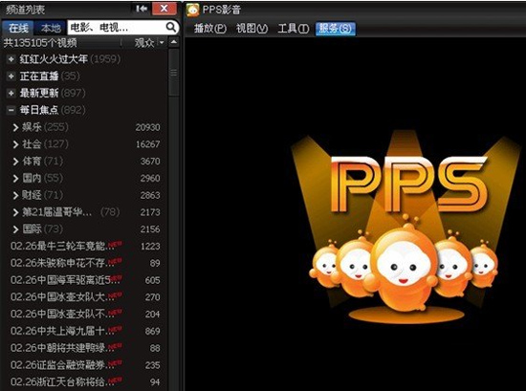The width and height of the screenshot is (526, 391).
Task: Click the search magnifier icon
Action: tap(171, 27)
